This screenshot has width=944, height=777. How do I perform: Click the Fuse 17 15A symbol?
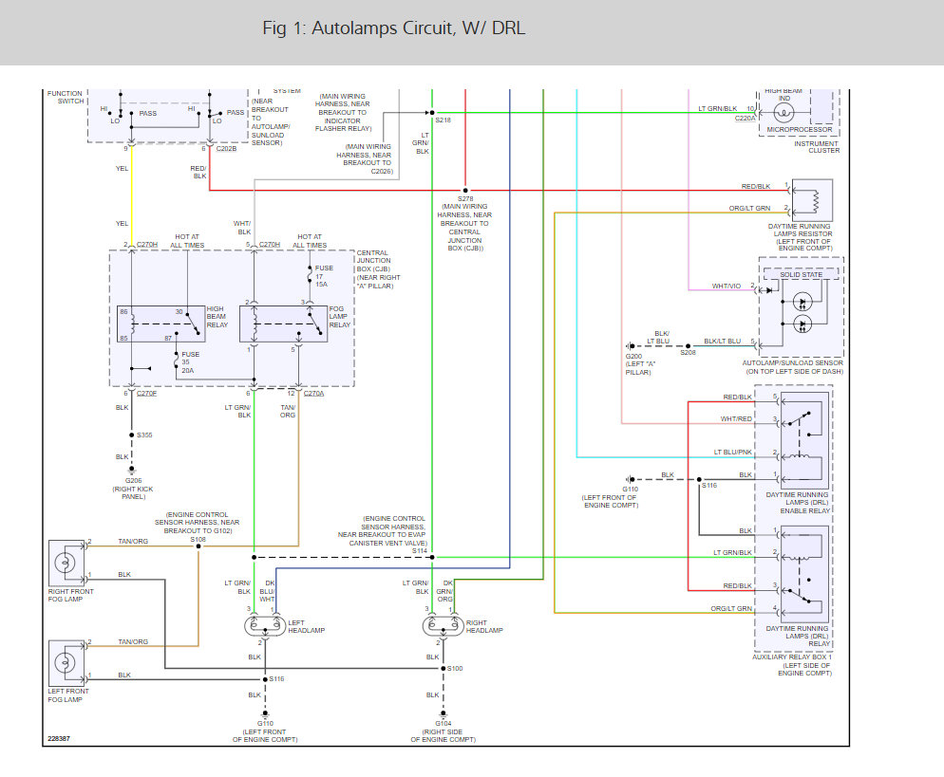310,276
